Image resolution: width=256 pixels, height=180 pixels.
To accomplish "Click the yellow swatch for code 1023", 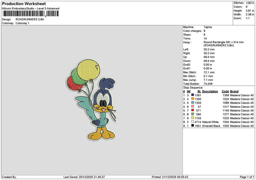I will pyautogui.click(x=193, y=118).
